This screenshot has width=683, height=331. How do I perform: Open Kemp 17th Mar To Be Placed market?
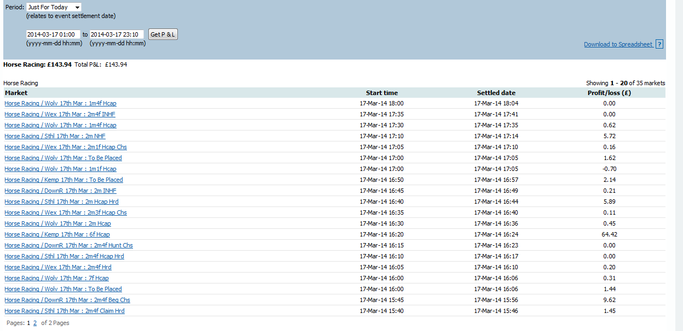63,180
